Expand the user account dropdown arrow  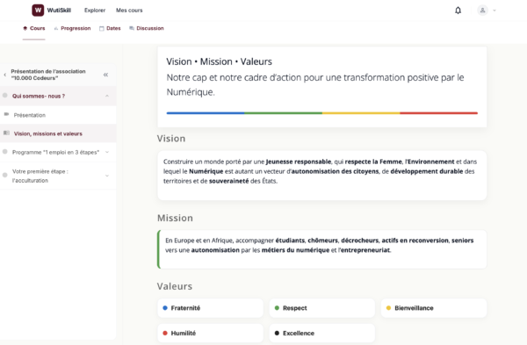click(x=495, y=11)
